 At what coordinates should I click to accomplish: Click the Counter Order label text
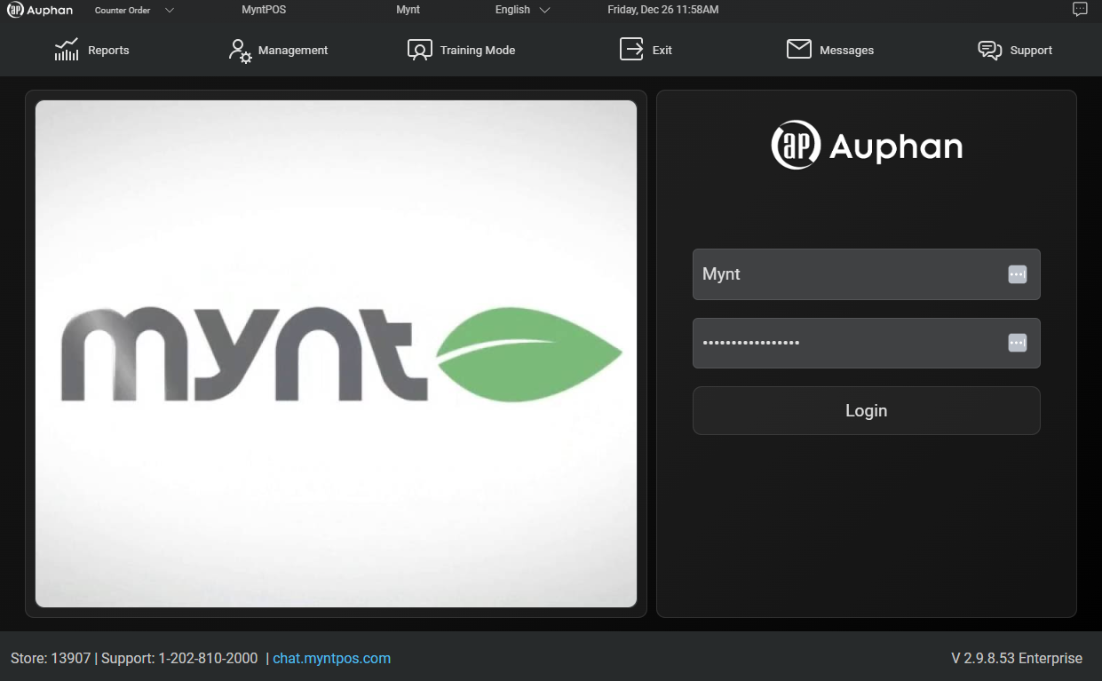123,11
